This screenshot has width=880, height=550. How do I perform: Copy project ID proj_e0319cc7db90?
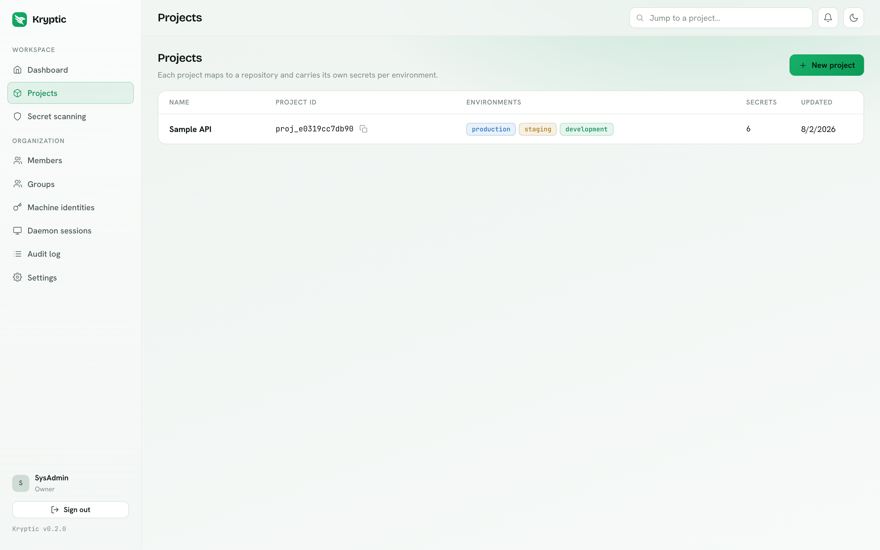[x=363, y=129]
